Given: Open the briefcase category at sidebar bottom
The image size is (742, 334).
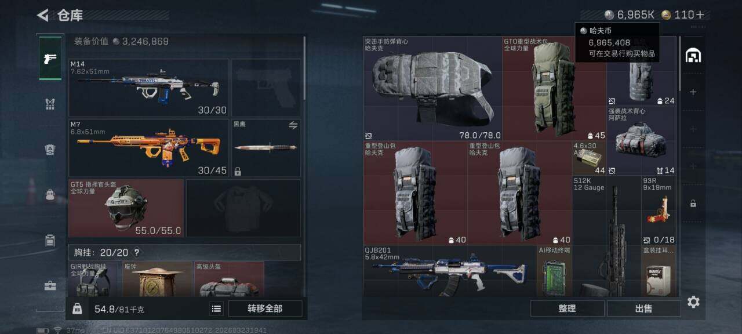Looking at the screenshot, I should click(50, 286).
